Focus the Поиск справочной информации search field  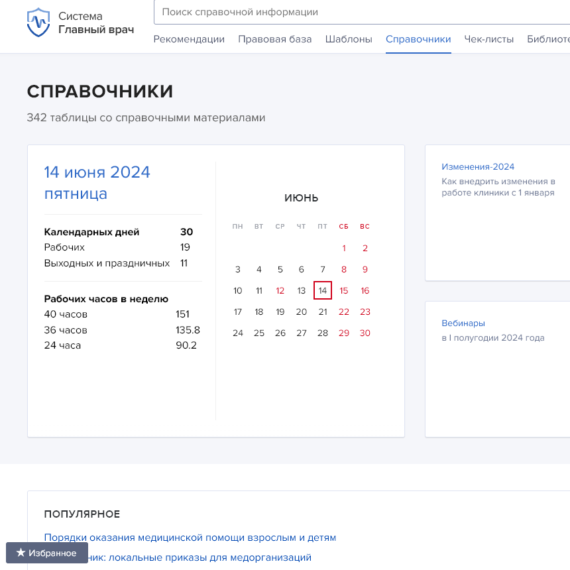[x=362, y=12]
